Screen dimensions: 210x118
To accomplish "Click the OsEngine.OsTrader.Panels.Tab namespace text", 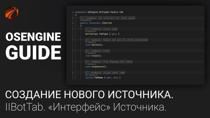I will [105, 12].
